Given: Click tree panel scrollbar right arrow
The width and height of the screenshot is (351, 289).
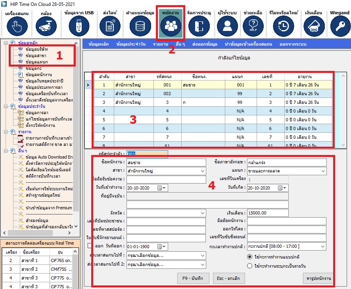Looking at the screenshot, I should click(x=69, y=233).
